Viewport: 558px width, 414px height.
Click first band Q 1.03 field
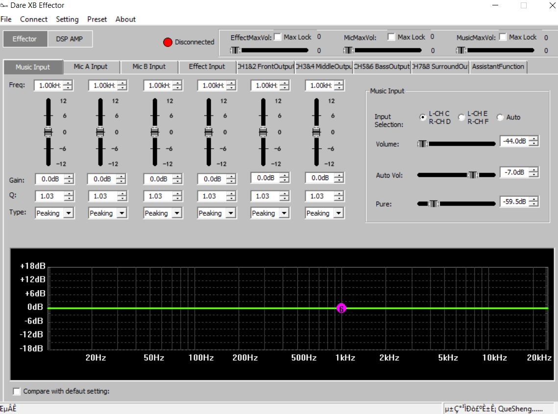tap(50, 196)
